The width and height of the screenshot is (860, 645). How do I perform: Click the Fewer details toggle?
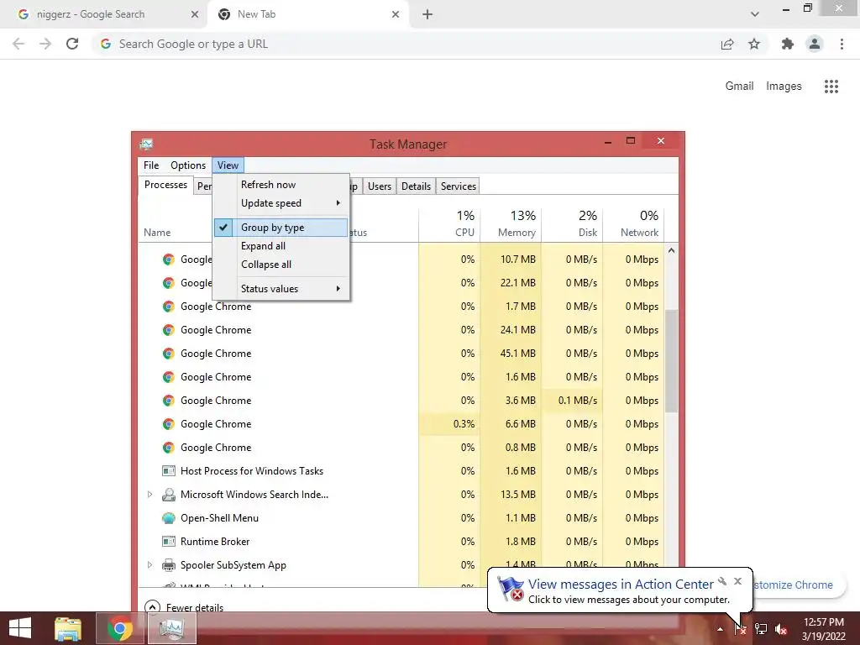[x=184, y=607]
